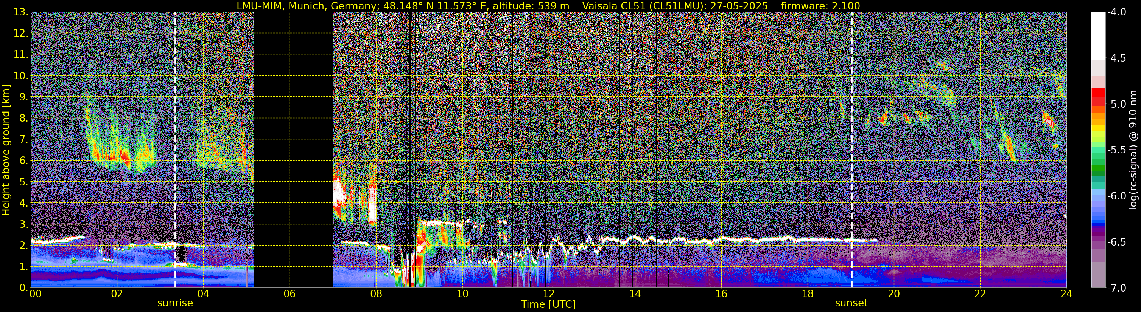Click the time axis tick label '08'

coord(376,294)
